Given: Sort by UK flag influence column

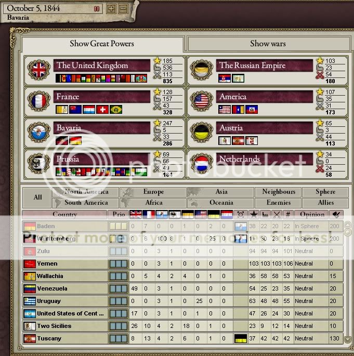Looking at the screenshot, I should click(x=136, y=214).
